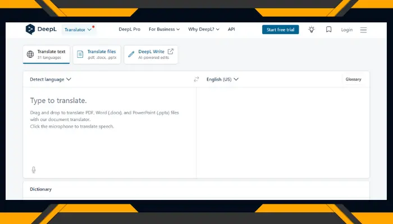Image resolution: width=393 pixels, height=224 pixels.
Task: Click the microphone to translate speech
Action: [x=34, y=170]
